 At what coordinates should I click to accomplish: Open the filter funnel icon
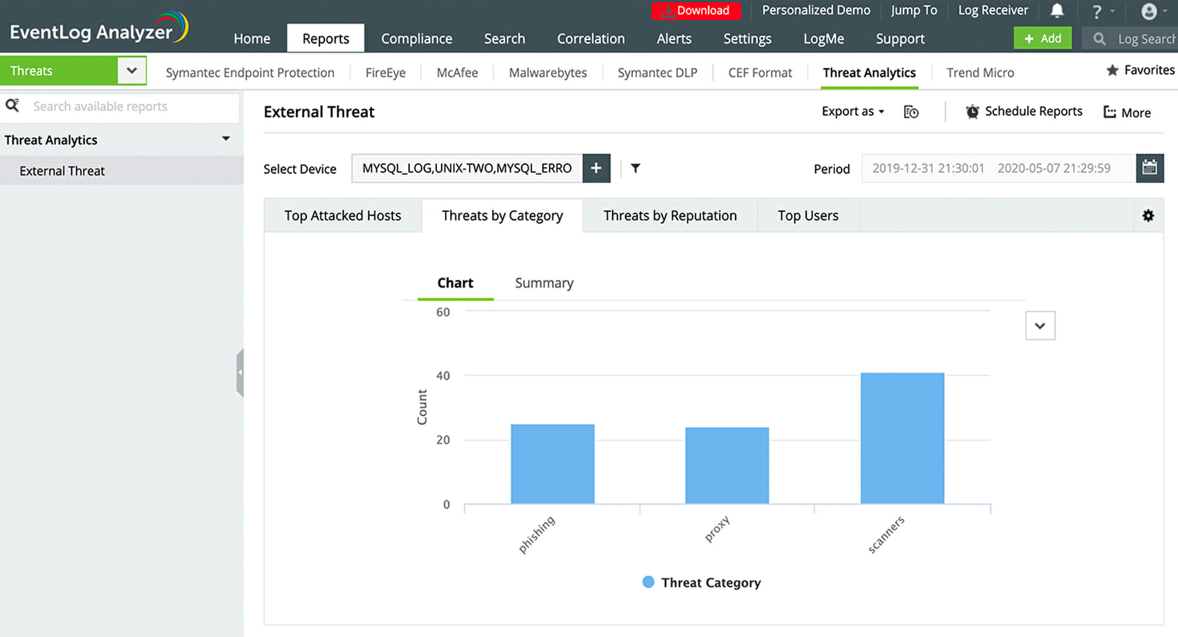click(x=636, y=168)
